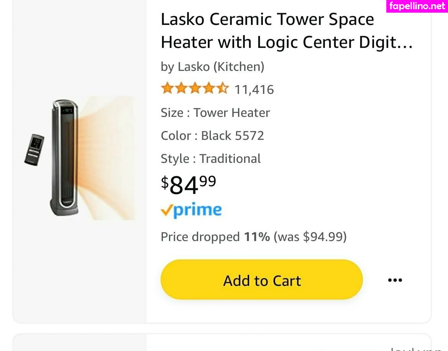Select the Style: Traditional option line
This screenshot has height=351, width=448.
(211, 159)
